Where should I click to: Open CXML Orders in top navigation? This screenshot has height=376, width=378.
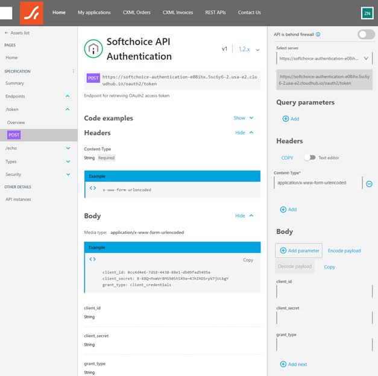coord(137,13)
